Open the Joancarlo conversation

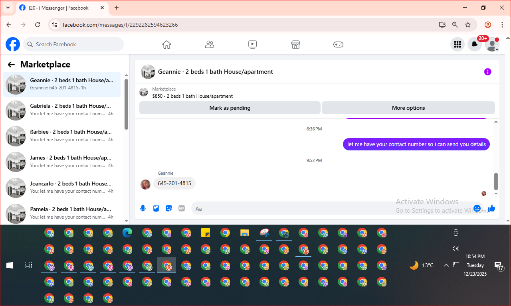(62, 188)
